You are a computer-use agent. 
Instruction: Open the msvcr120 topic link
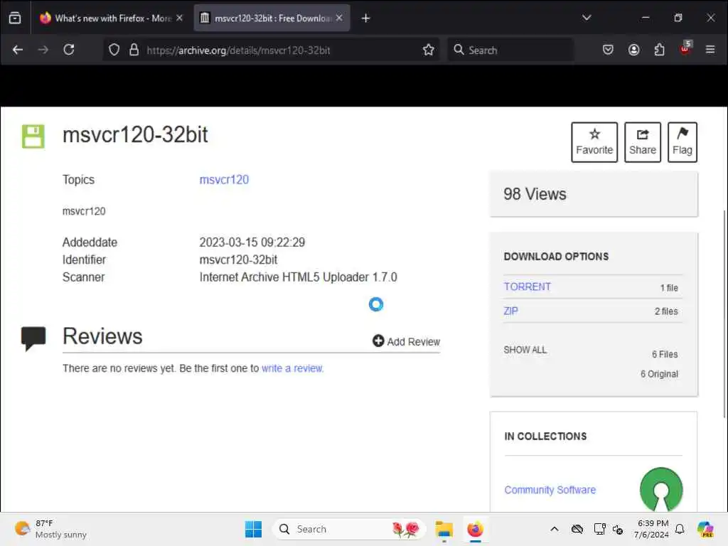point(224,180)
